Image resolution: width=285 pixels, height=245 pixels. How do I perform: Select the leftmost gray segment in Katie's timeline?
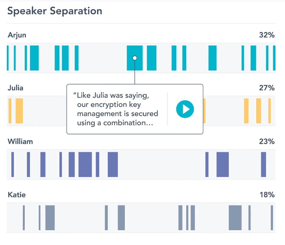(24, 217)
